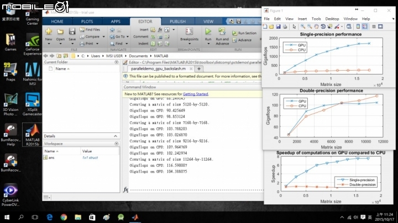Switch to the APPS ribbon tab

(x=116, y=22)
